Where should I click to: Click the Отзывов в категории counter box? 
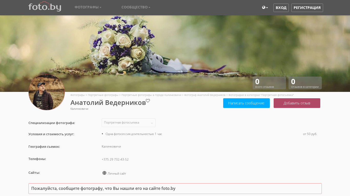(305, 83)
